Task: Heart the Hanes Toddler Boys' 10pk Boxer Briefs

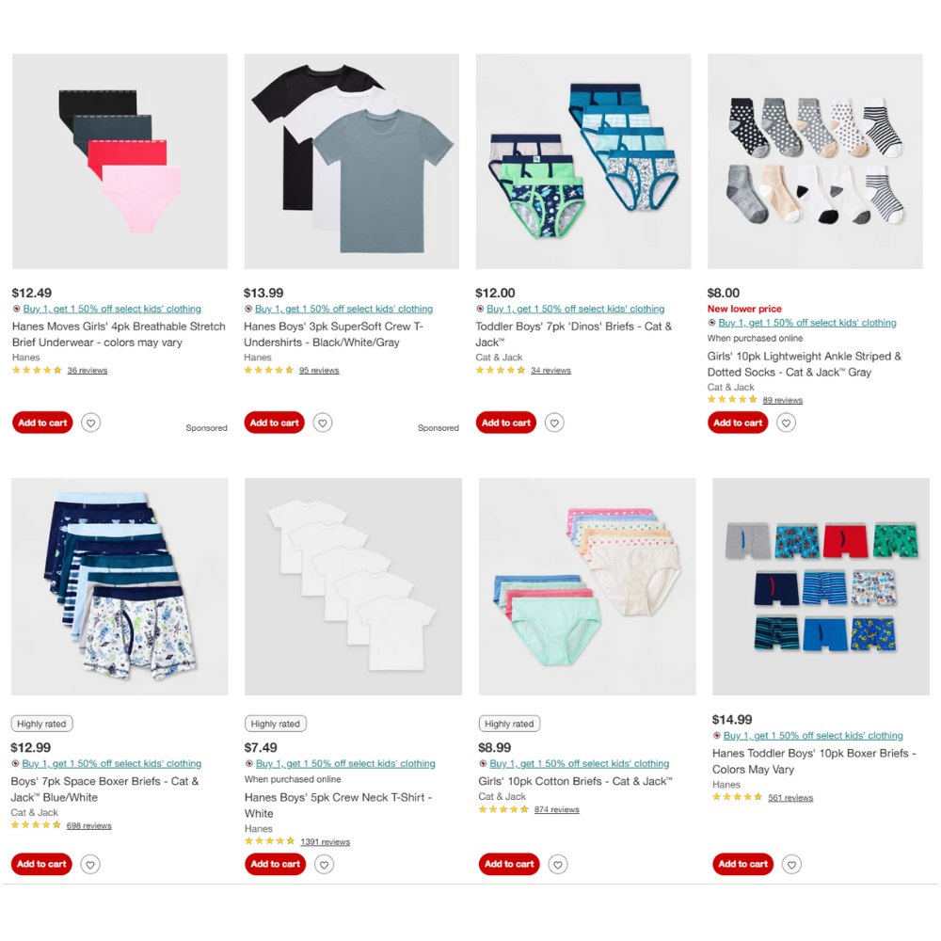Action: pyautogui.click(x=791, y=865)
